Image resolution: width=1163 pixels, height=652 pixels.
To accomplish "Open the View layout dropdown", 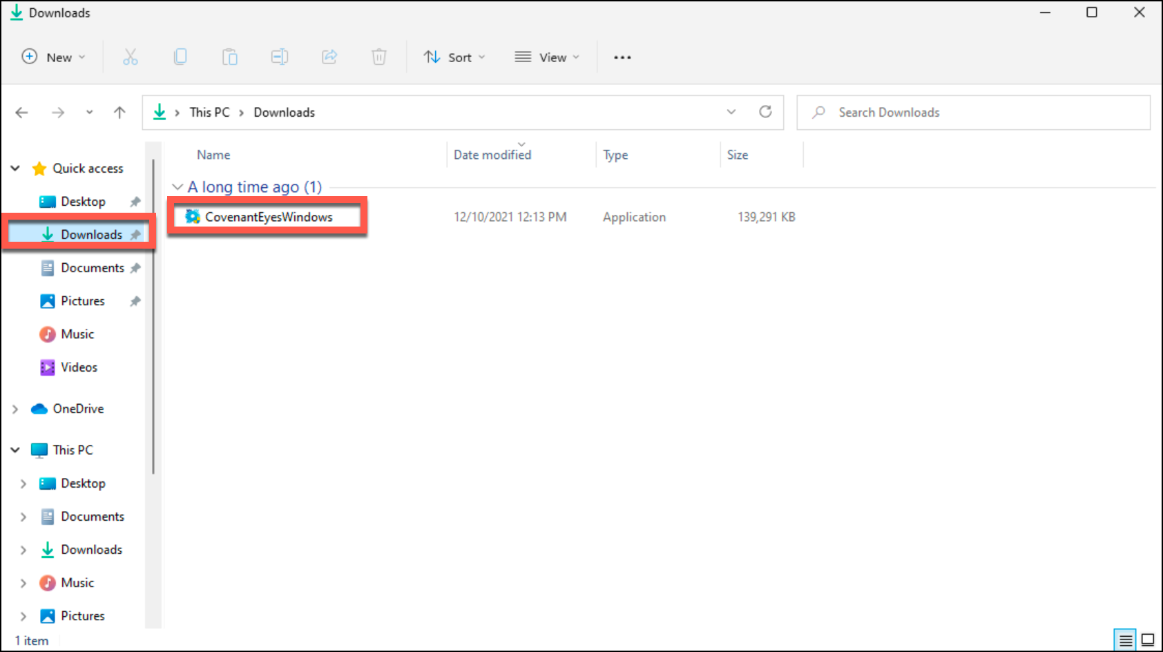I will pos(547,57).
